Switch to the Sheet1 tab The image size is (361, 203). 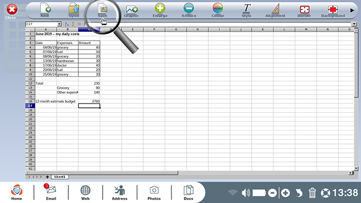pos(59,177)
